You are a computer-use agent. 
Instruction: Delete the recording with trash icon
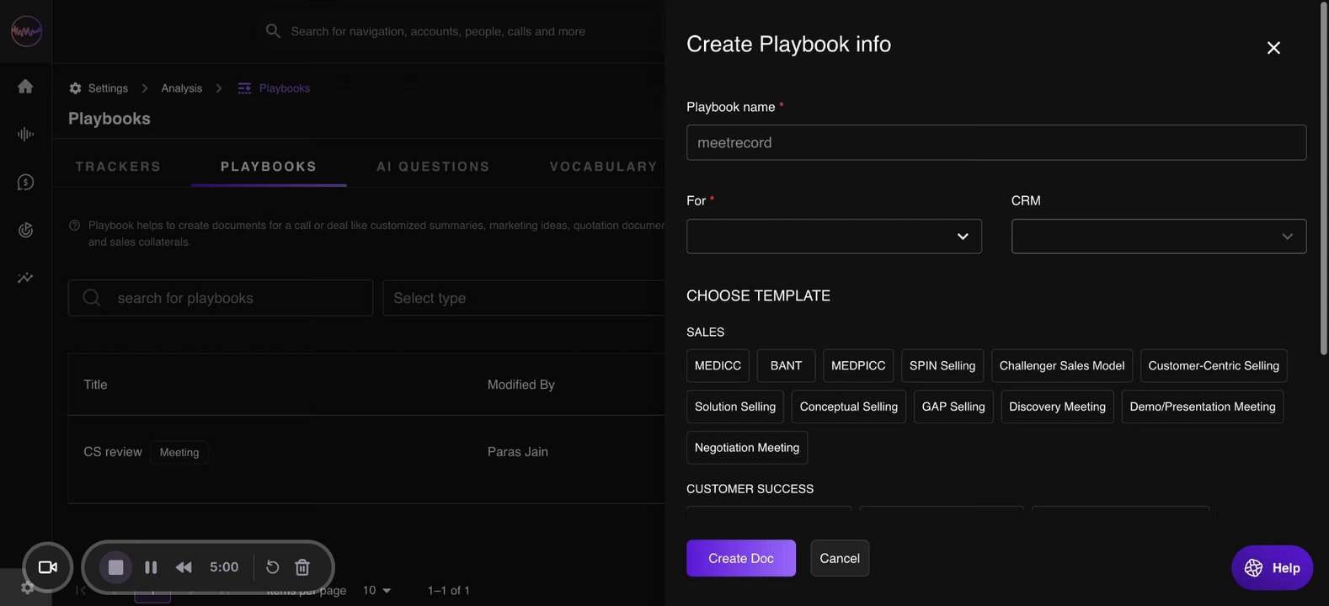[x=302, y=567]
